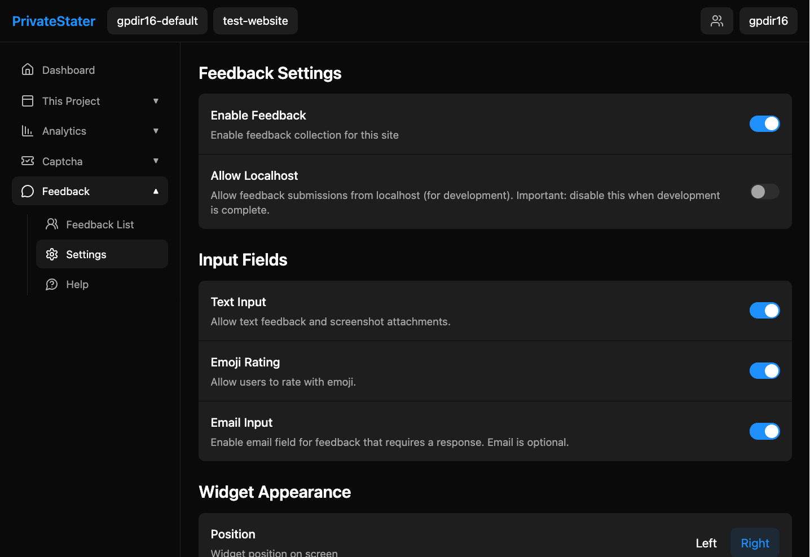Viewport: 810px width, 557px height.
Task: Click the gpdir16 account button
Action: tap(768, 20)
